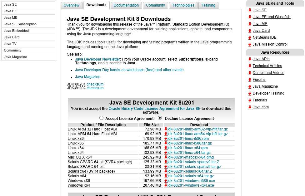Click red arrow icon beside Demos and Videos

coord(250,73)
